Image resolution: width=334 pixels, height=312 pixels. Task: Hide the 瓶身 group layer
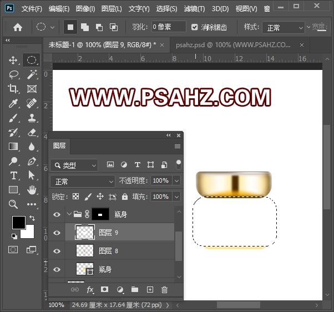tap(57, 214)
